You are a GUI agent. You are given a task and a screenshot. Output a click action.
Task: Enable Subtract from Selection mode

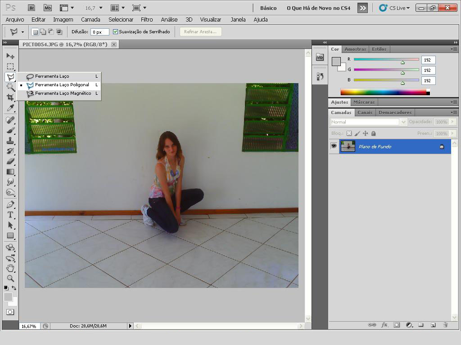click(x=51, y=32)
